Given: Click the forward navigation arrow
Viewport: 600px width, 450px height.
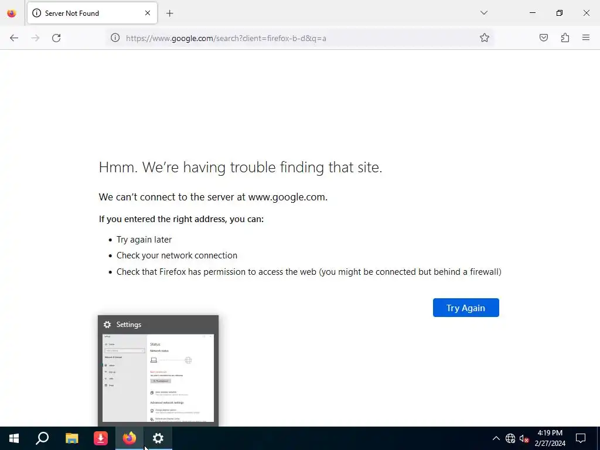Looking at the screenshot, I should [x=35, y=38].
